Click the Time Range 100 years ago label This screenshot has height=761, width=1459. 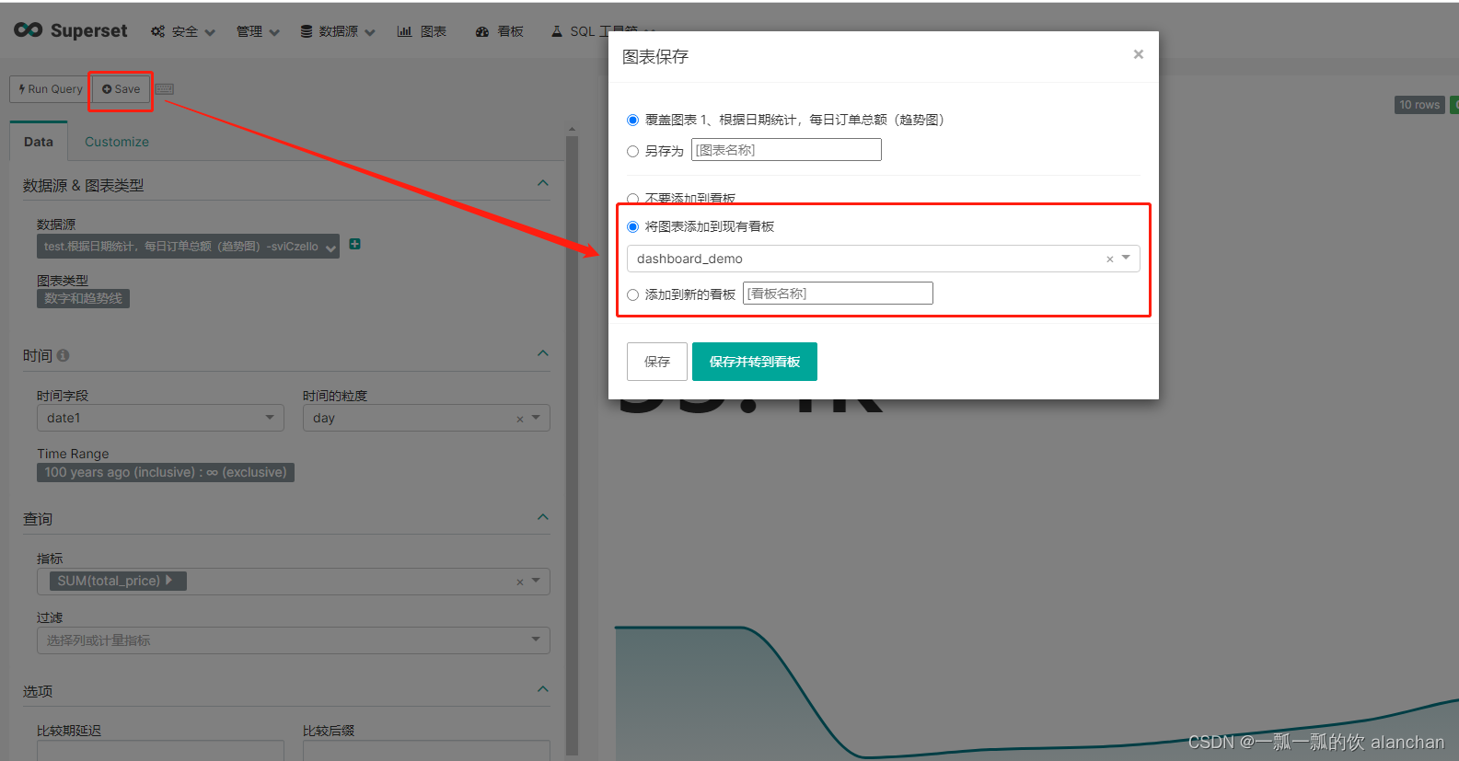[x=166, y=472]
